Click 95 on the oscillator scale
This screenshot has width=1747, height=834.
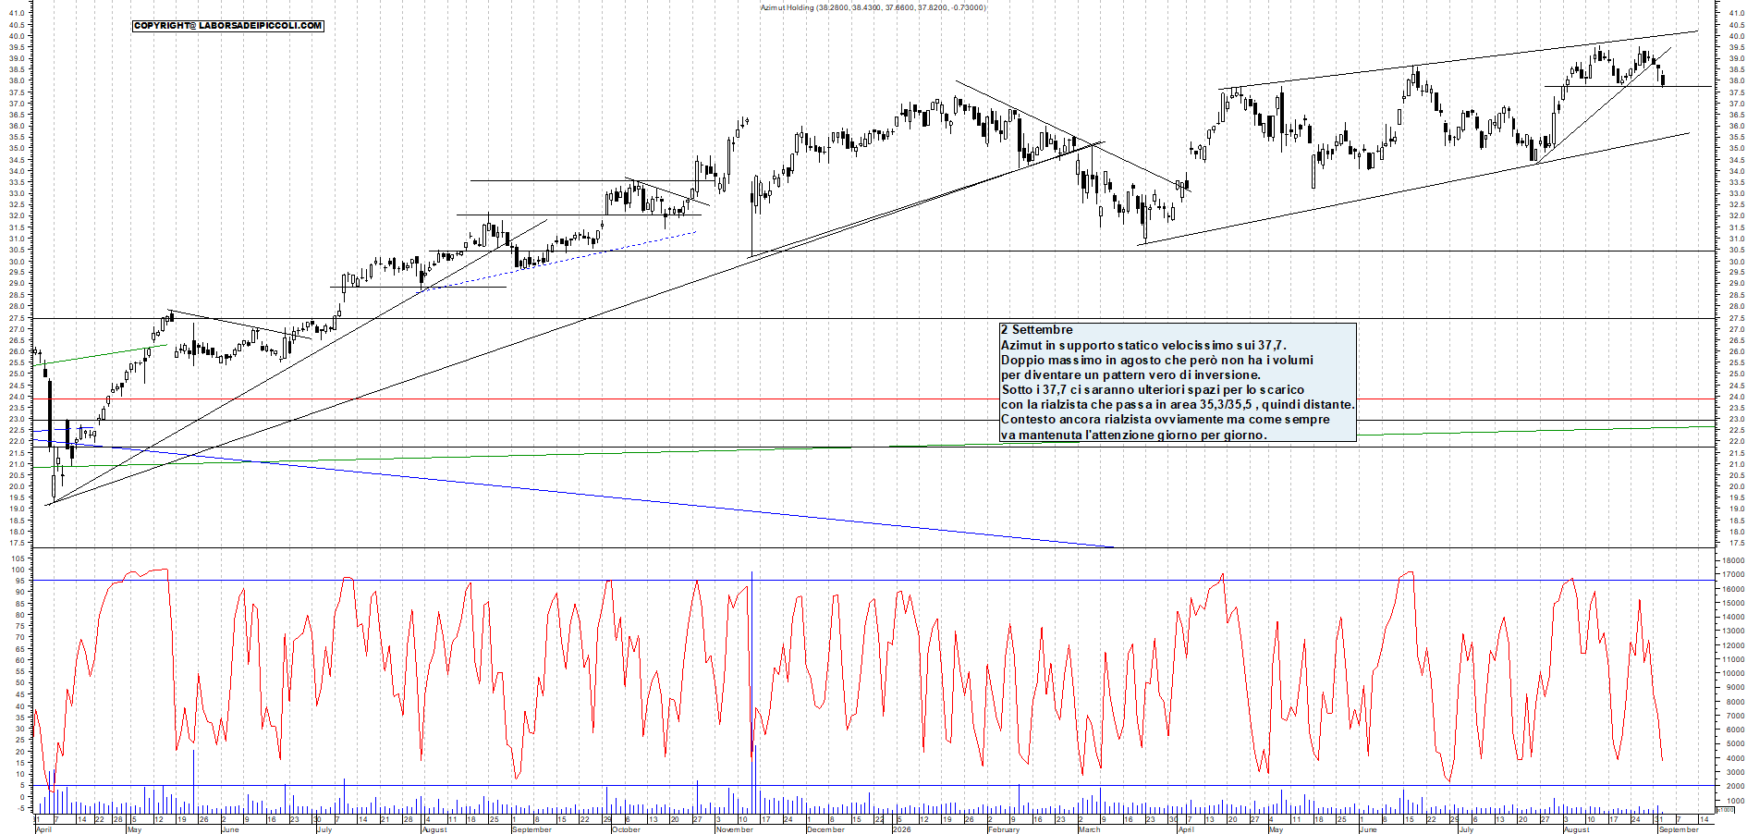coord(20,581)
